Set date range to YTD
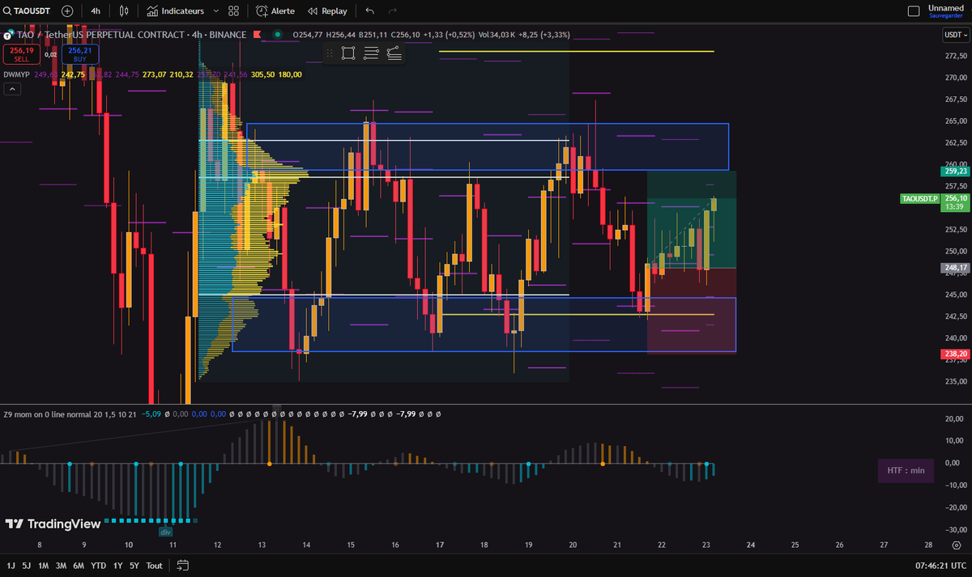 (99, 566)
